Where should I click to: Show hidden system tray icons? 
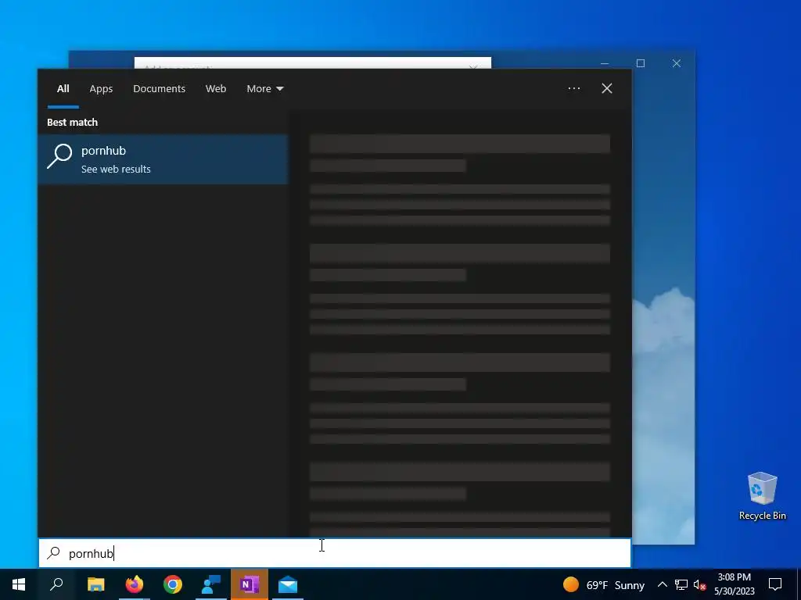click(x=662, y=584)
